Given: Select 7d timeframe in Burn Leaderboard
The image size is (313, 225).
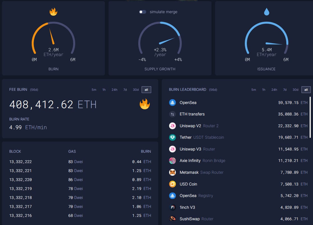Looking at the screenshot, I should (x=285, y=90).
